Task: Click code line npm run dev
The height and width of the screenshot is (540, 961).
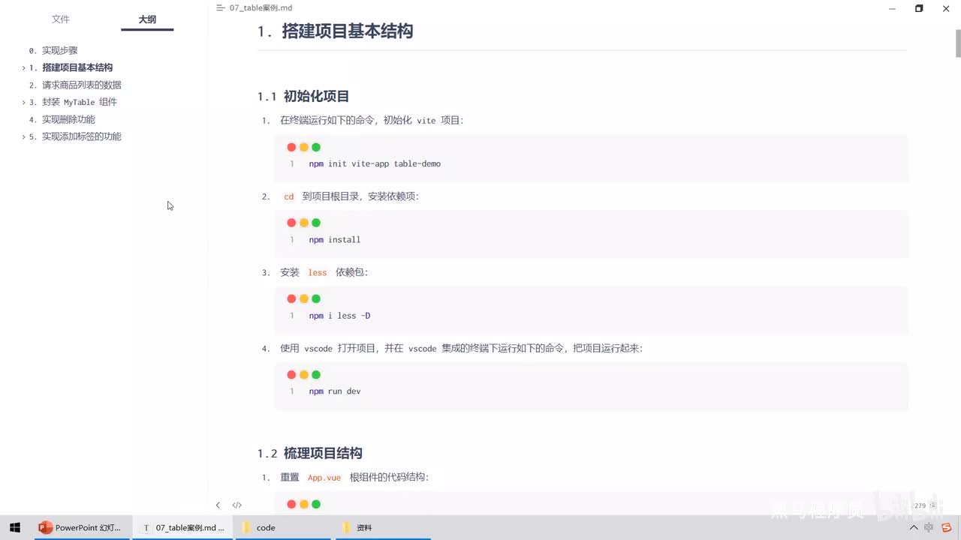Action: point(335,391)
